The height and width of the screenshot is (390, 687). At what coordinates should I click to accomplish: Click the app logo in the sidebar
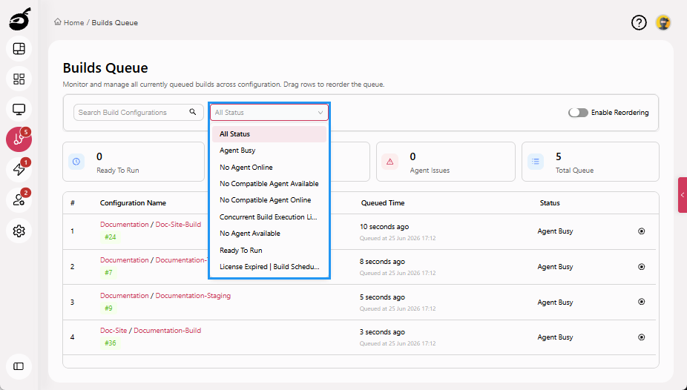(20, 19)
